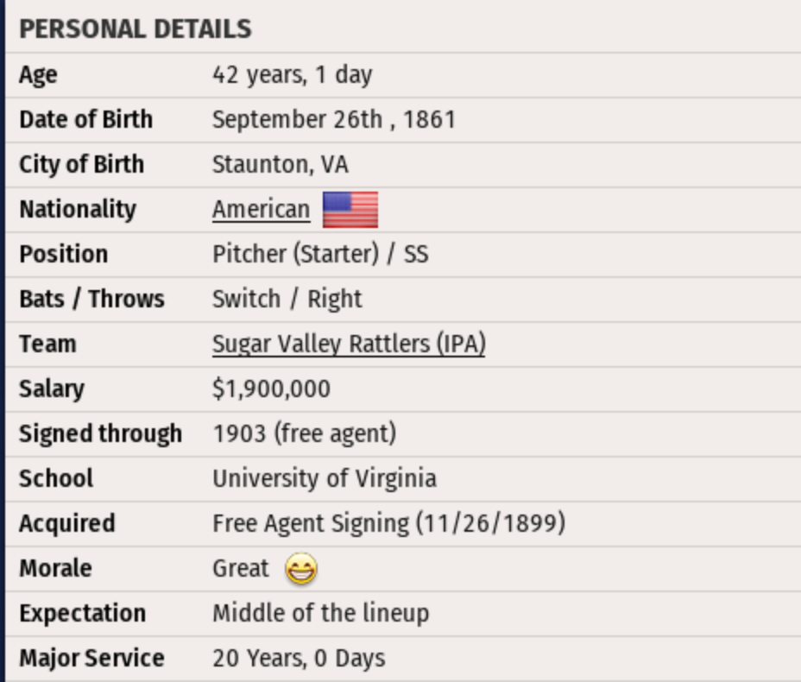Screen dimensions: 801x682
Task: Select the Free Agent Signing (11/26/1899) text
Action: 388,523
